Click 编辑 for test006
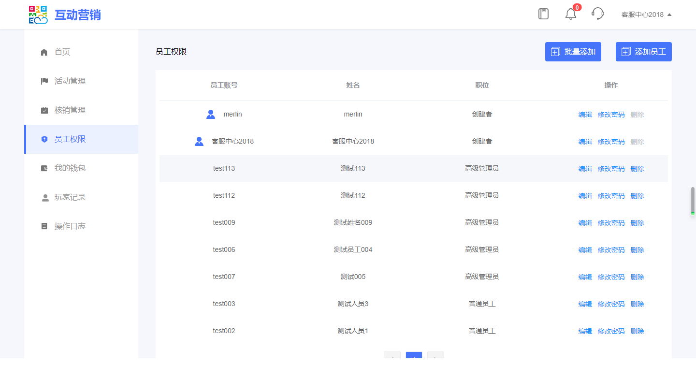 [585, 250]
